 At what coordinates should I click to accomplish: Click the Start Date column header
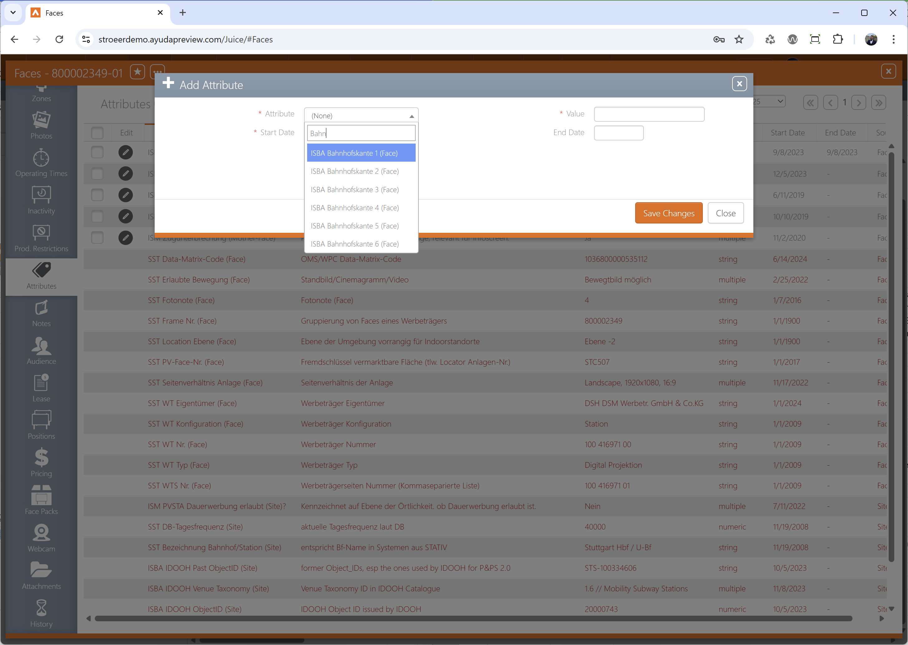[x=787, y=133]
